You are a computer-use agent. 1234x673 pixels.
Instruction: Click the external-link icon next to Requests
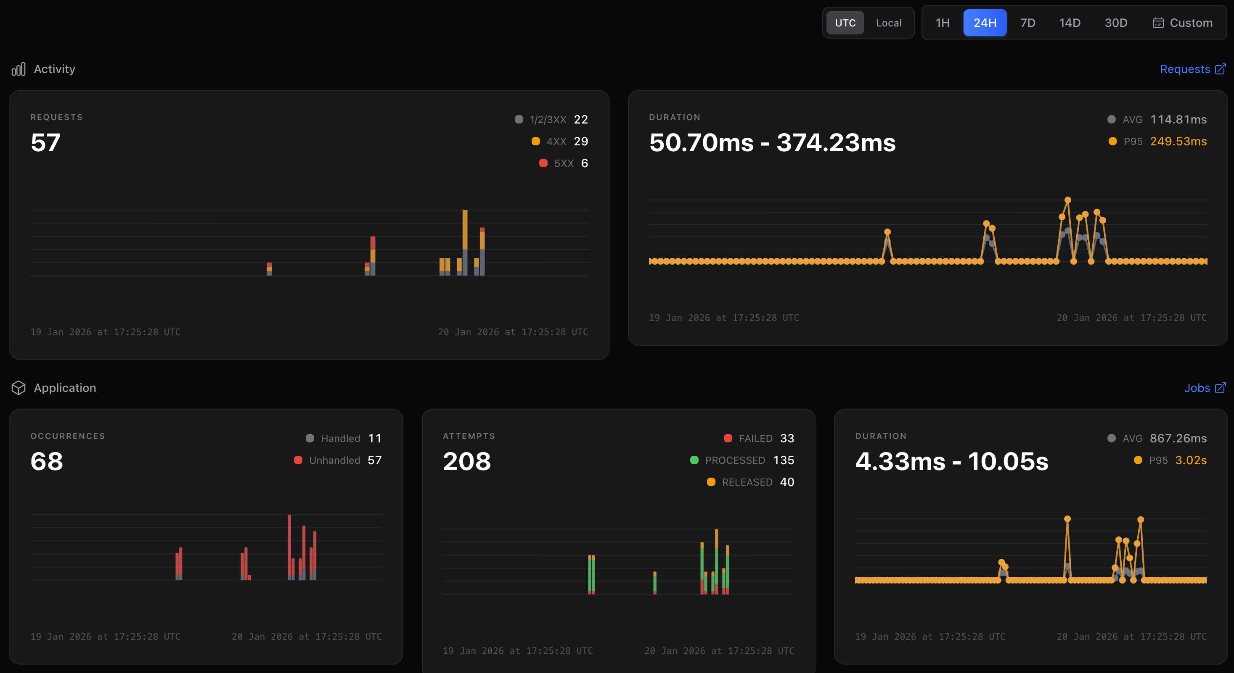pyautogui.click(x=1220, y=69)
